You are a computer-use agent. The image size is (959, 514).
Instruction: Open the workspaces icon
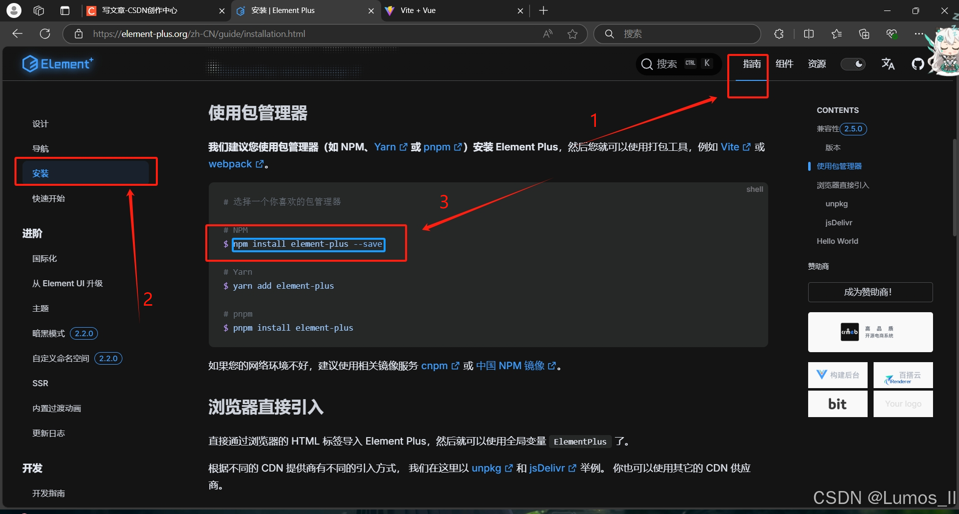(39, 10)
